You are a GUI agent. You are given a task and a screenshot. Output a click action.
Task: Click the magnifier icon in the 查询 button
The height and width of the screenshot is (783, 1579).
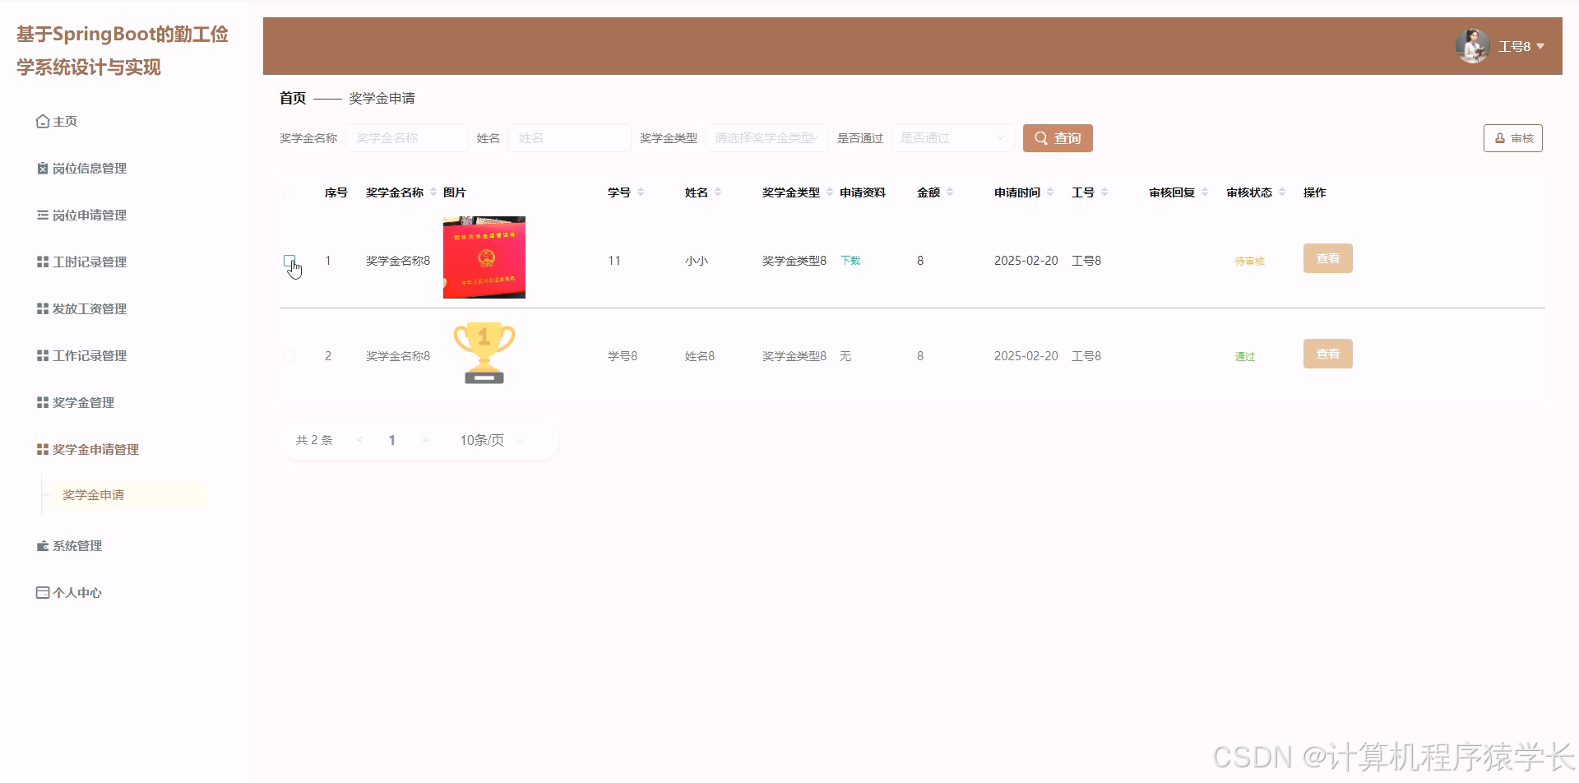tap(1041, 138)
